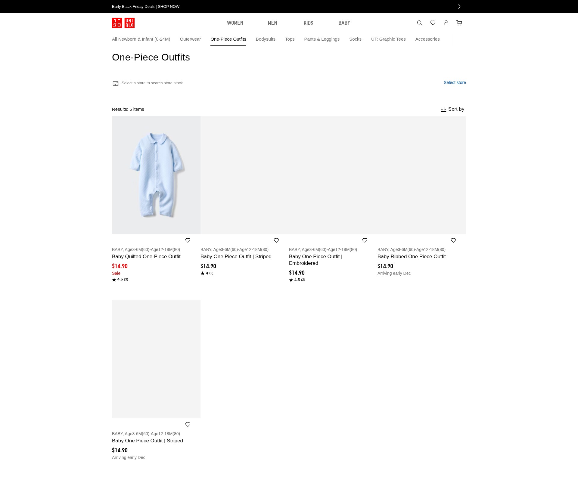Click second-row Striped outfit image placeholder
Viewport: 578px width, 483px height.
pos(156,359)
